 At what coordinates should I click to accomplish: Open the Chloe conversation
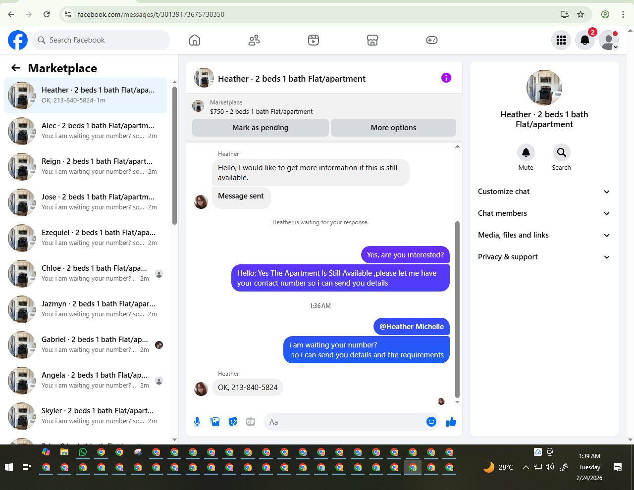85,274
